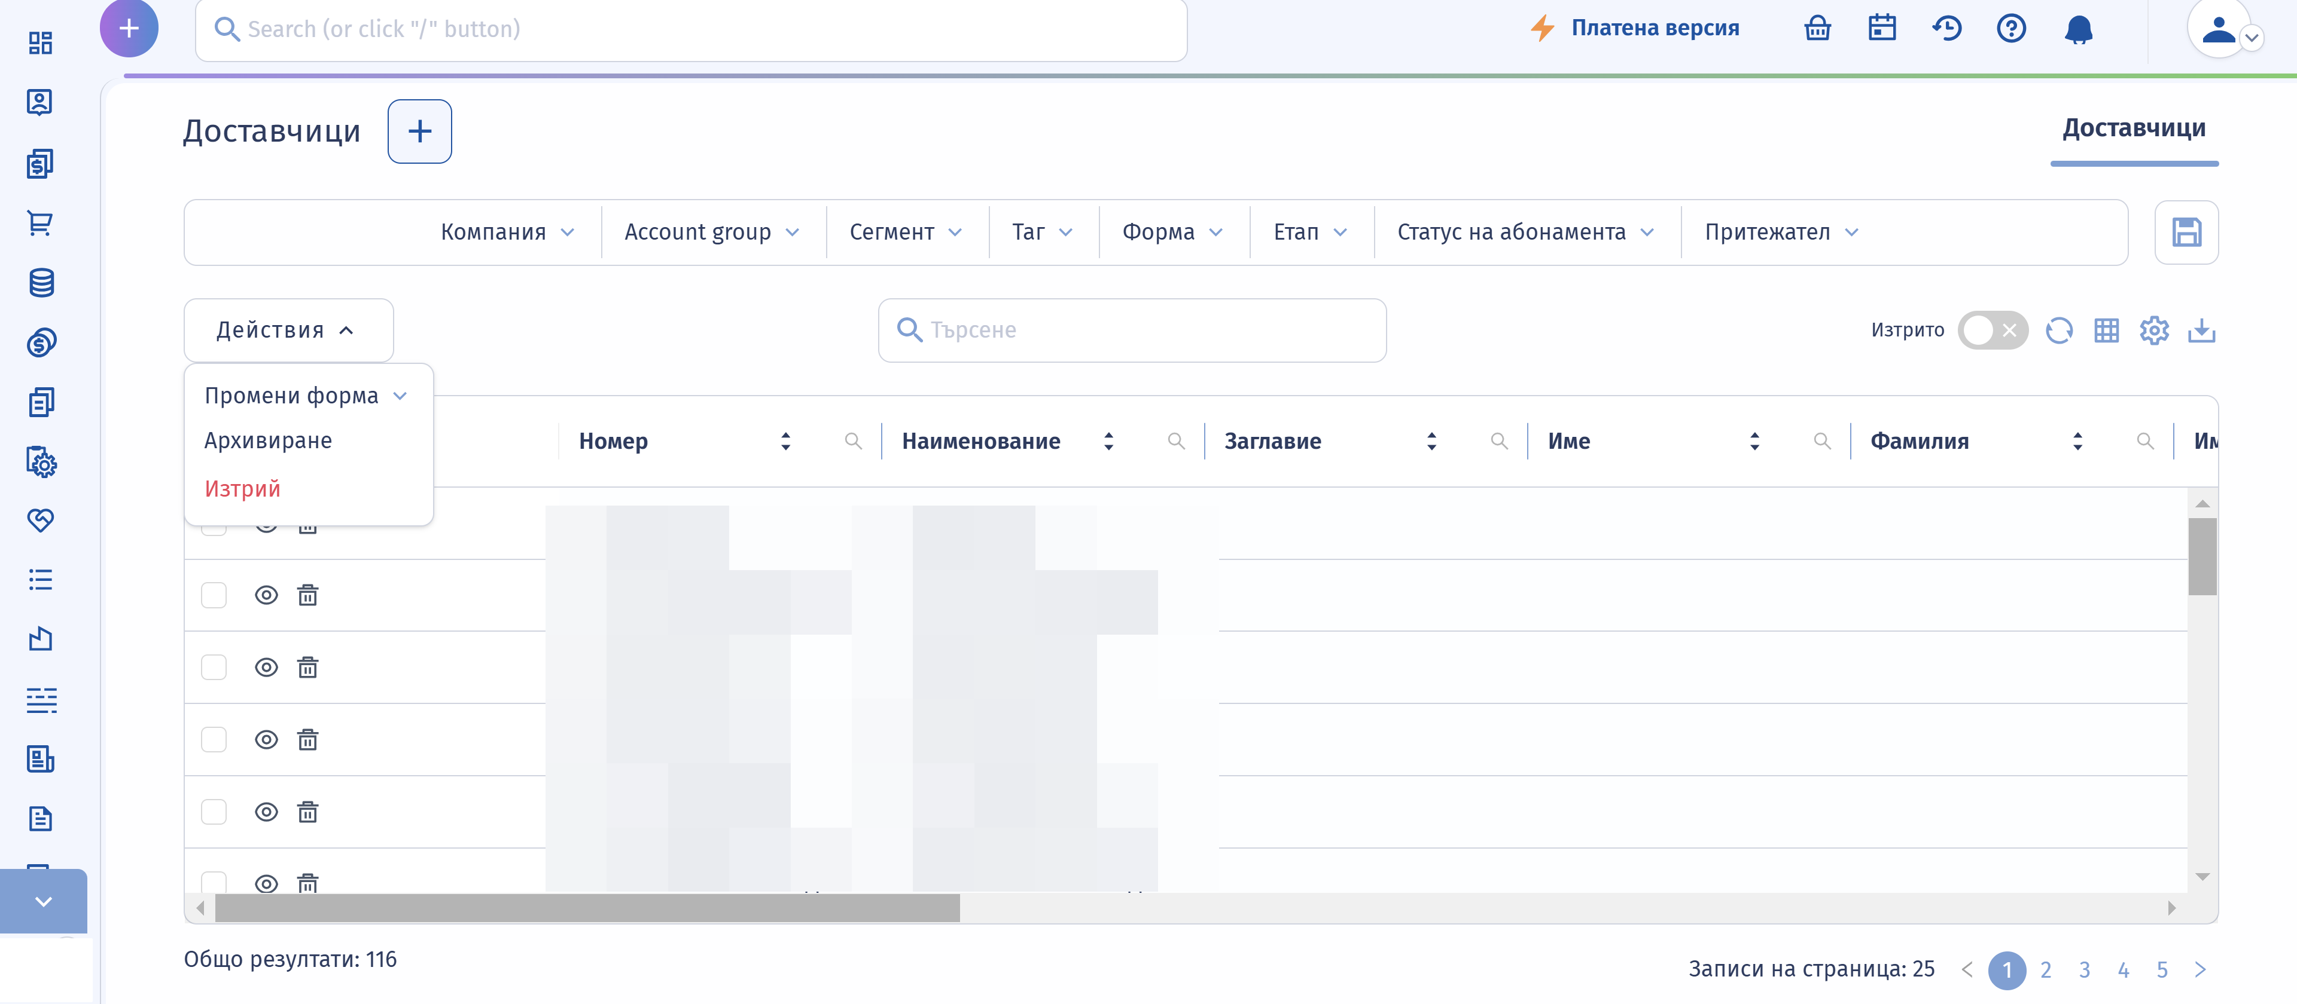The height and width of the screenshot is (1004, 2297).
Task: Refresh the suppliers table
Action: tap(2059, 330)
